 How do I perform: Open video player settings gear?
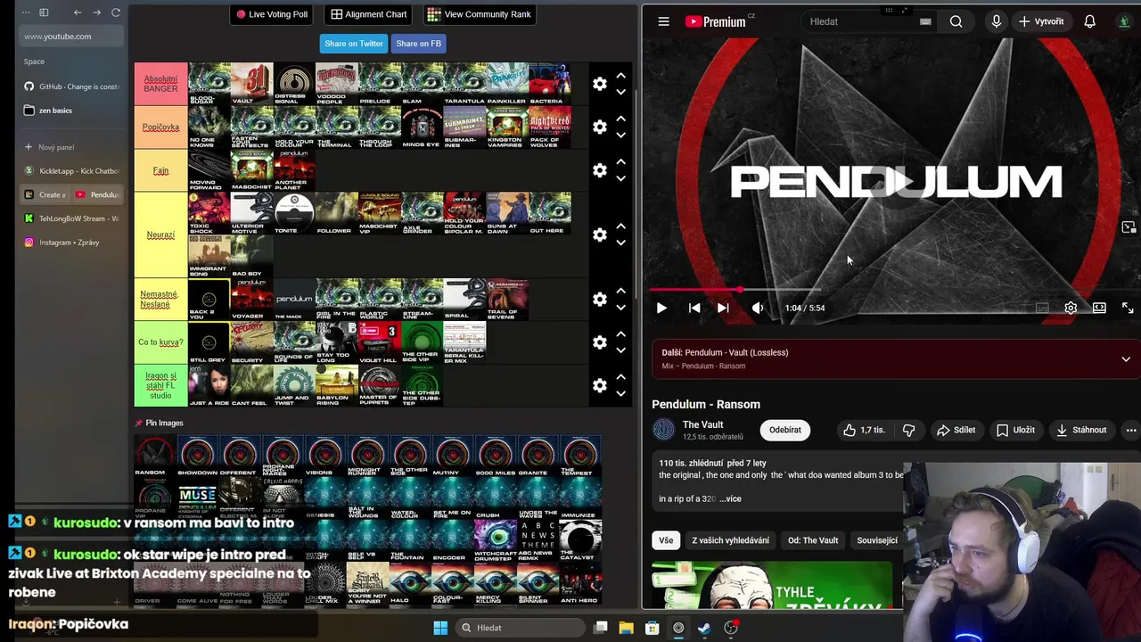click(1071, 308)
